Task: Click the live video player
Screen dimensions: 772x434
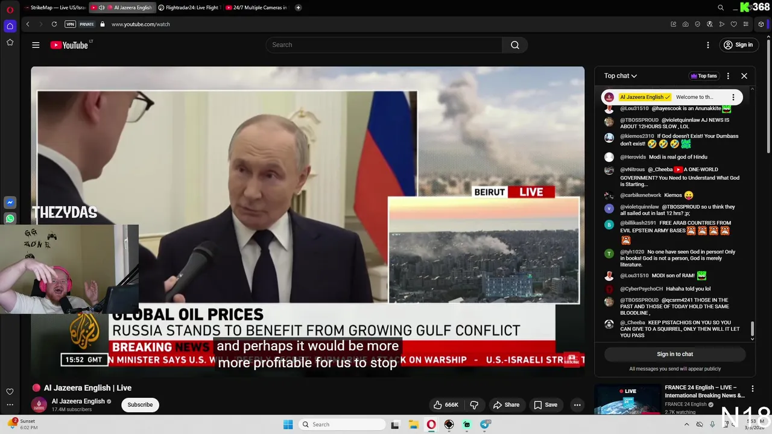Action: click(308, 222)
